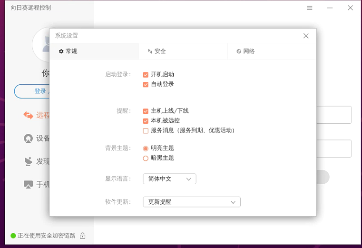The height and width of the screenshot is (248, 362).
Task: Click the lock icon beside 正在使用安全加密链路
Action: [82, 236]
